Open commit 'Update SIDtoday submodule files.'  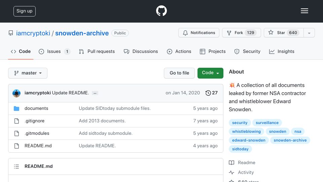click(x=115, y=108)
